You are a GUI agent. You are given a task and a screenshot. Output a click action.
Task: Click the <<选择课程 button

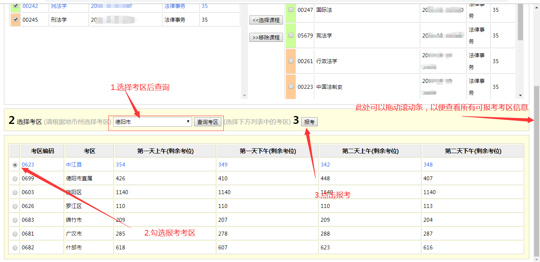266,20
